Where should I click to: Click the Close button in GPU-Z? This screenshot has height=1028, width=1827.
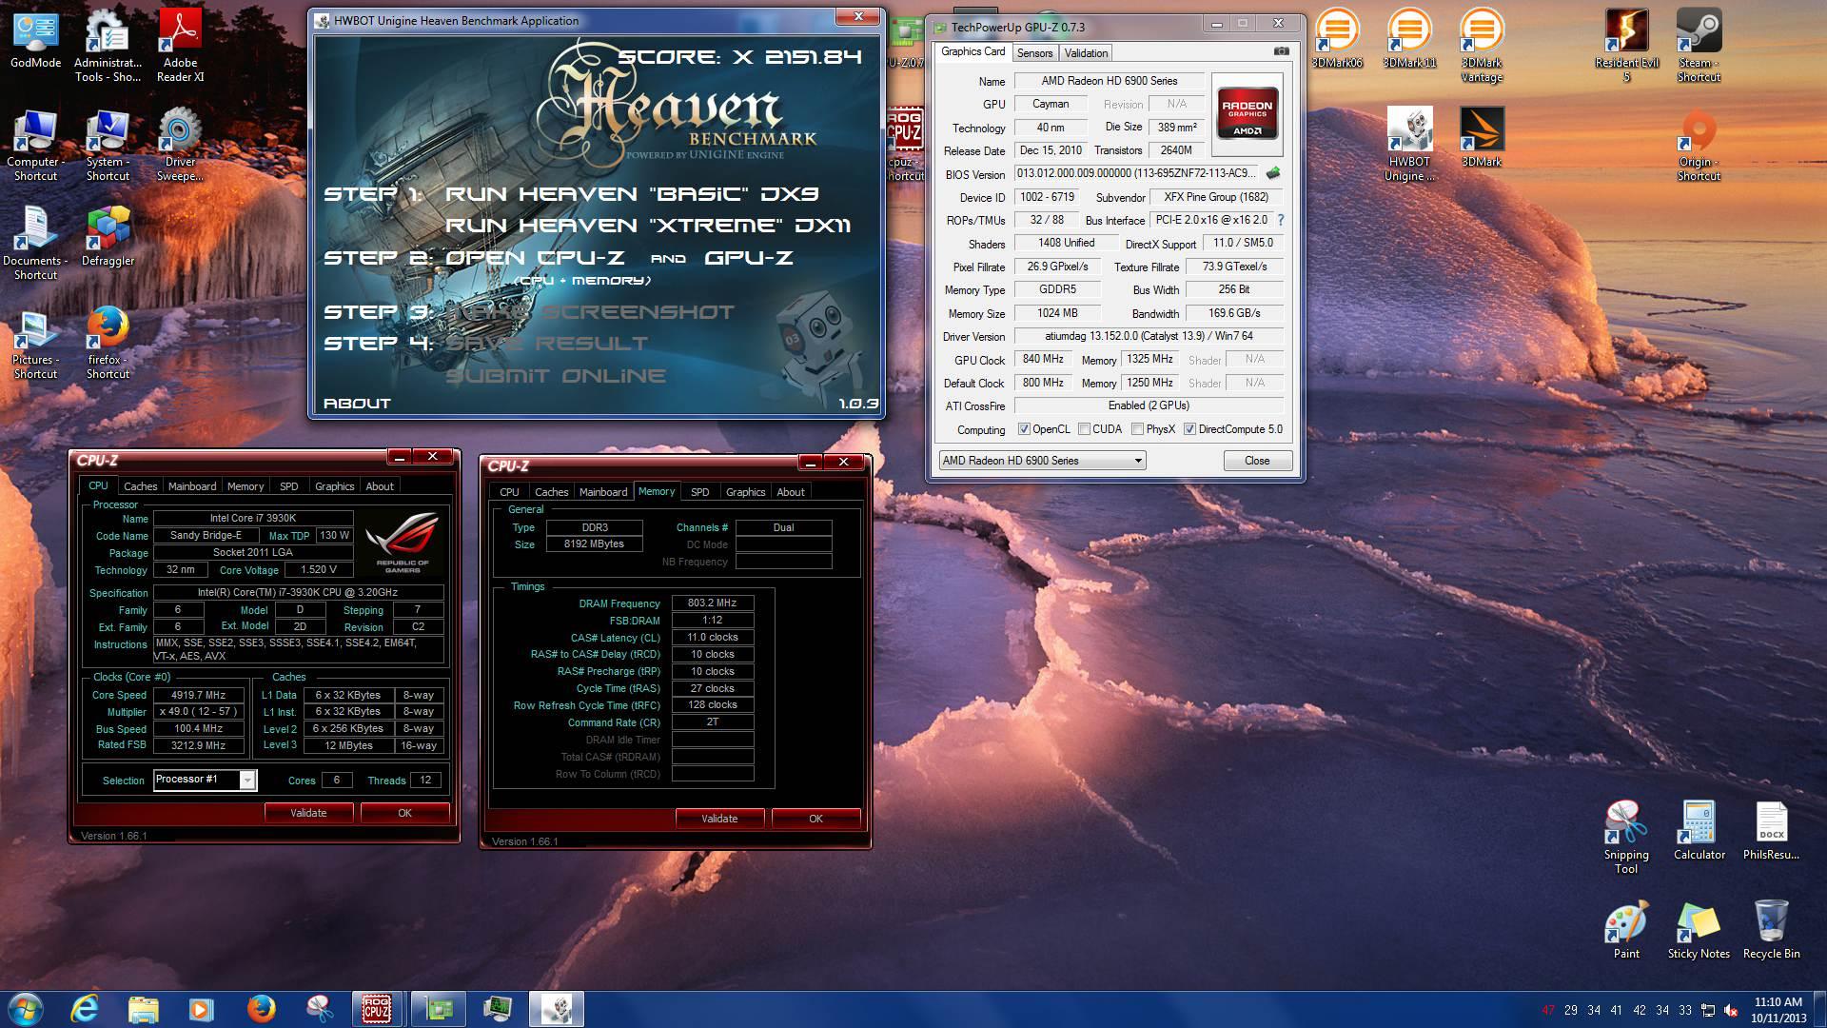[1257, 461]
